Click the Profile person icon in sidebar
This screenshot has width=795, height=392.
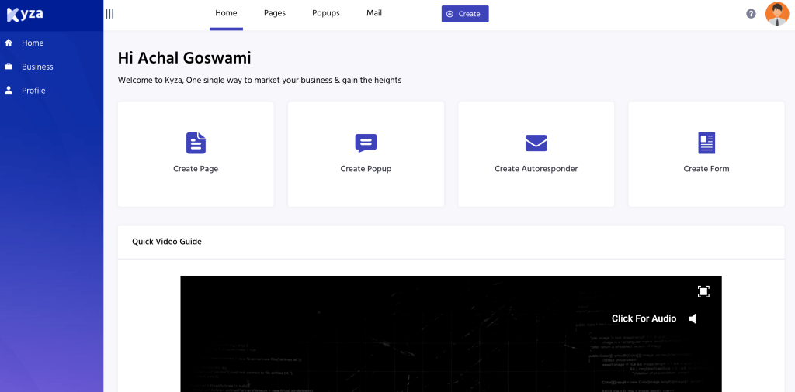(9, 91)
